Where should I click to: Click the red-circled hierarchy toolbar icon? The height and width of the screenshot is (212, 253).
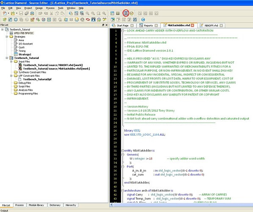[x=126, y=13]
